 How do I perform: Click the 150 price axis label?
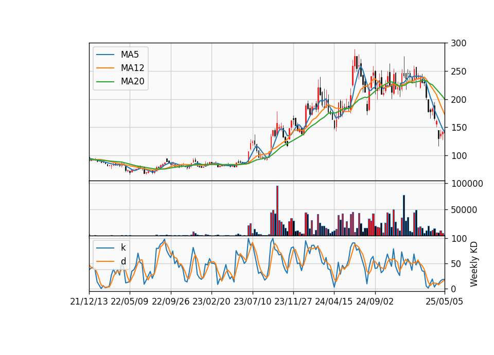click(458, 128)
